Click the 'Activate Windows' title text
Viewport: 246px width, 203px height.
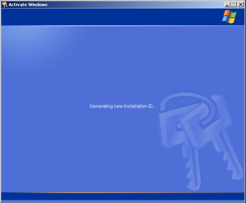pyautogui.click(x=28, y=5)
